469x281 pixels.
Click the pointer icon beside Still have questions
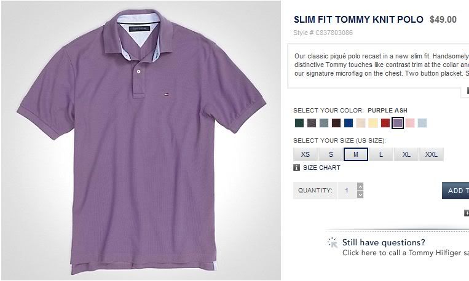(333, 242)
